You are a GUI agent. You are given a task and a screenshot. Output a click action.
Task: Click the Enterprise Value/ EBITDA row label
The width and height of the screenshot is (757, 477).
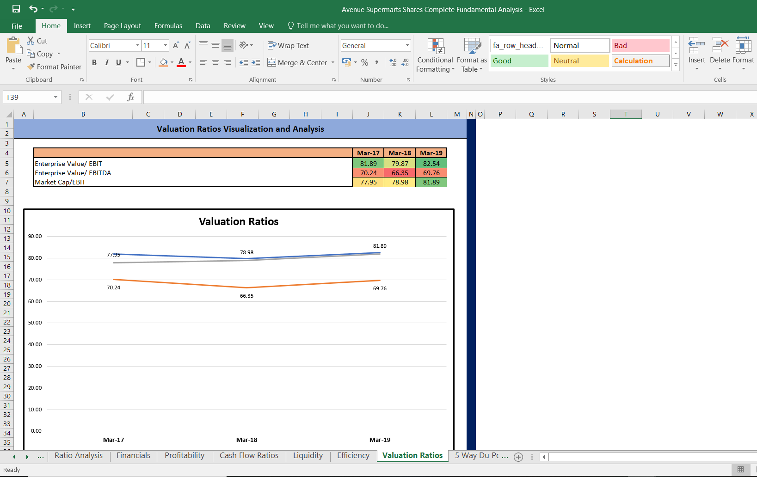coord(73,173)
